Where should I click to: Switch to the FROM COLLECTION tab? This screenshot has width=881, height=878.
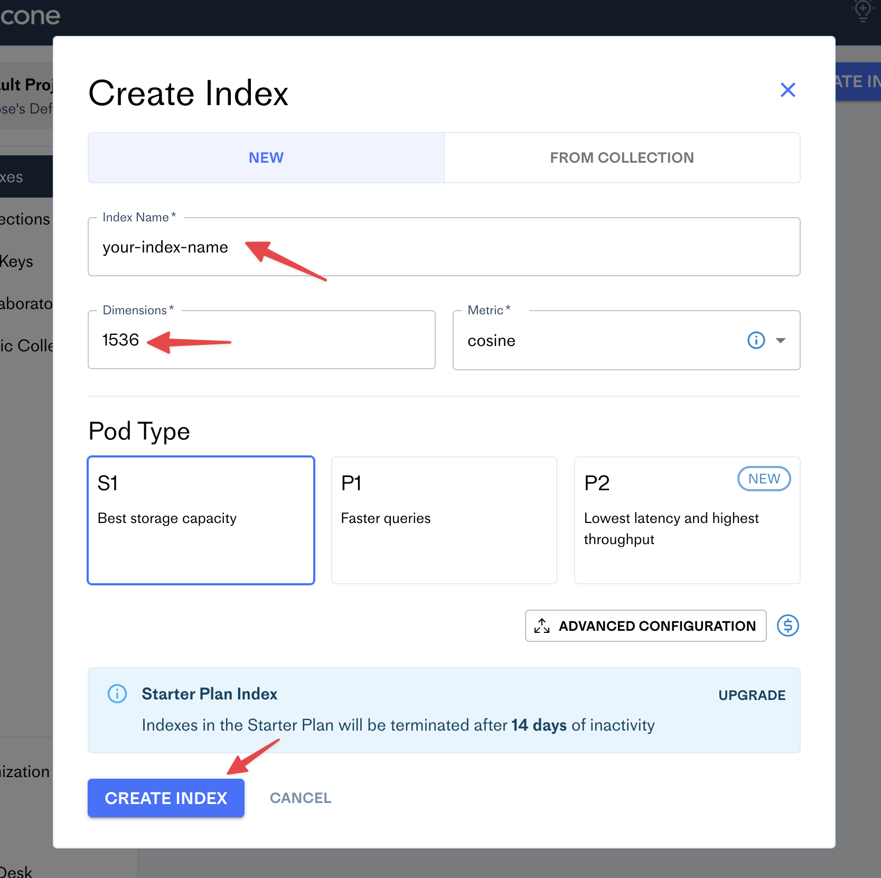622,157
